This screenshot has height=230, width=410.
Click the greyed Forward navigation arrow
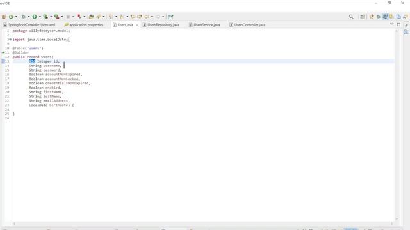coord(158,17)
